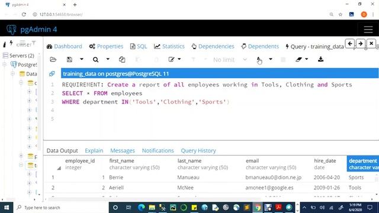Open the Save options dropdown arrow
This screenshot has width=379, height=213.
click(x=82, y=59)
